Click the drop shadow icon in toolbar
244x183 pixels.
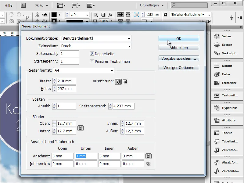click(x=103, y=15)
